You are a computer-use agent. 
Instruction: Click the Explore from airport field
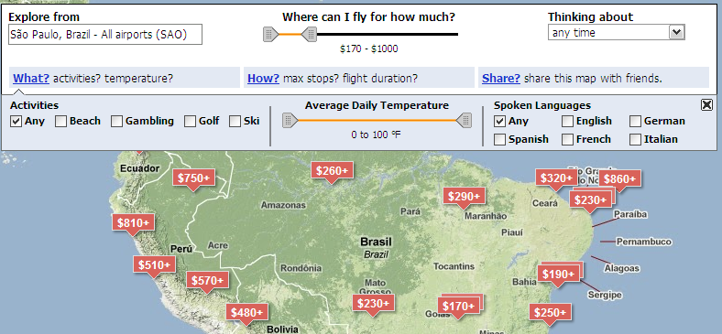tap(105, 35)
